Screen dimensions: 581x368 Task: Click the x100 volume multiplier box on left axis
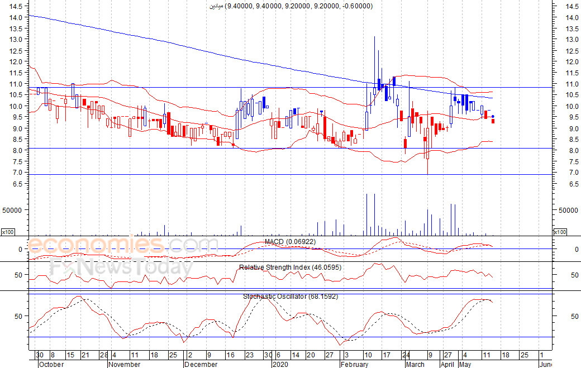pos(8,232)
